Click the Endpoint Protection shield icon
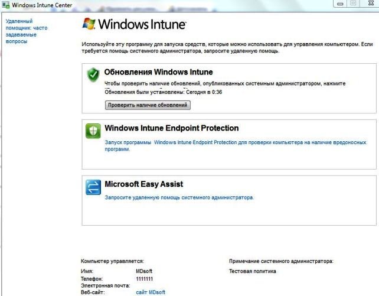The image size is (379, 296). (x=93, y=131)
